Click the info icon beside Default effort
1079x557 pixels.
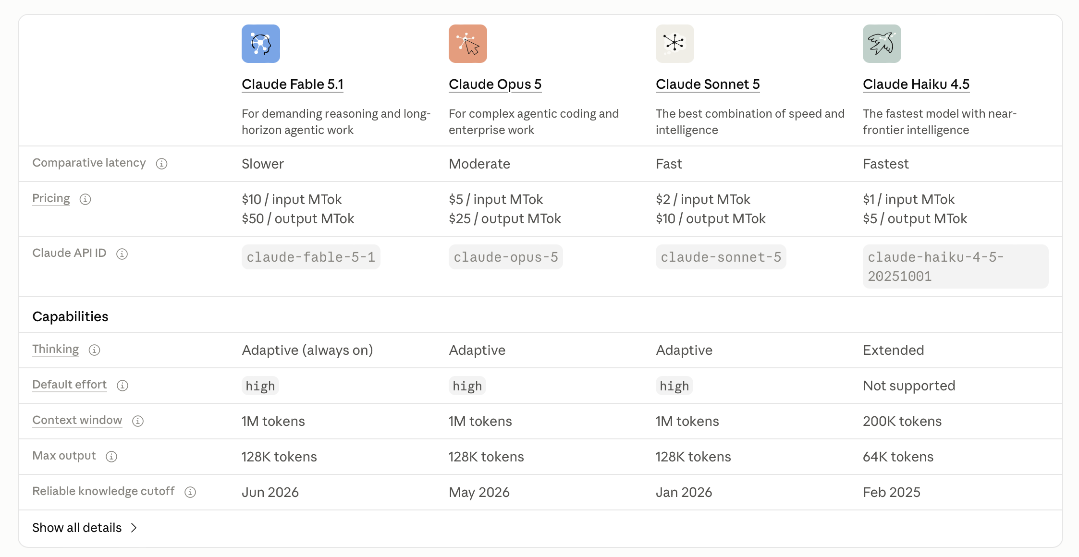pyautogui.click(x=123, y=386)
